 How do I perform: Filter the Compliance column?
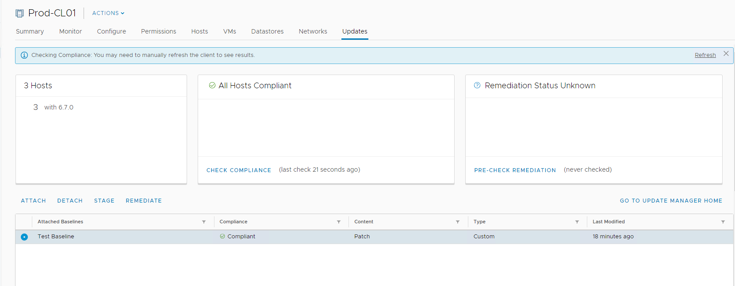click(x=339, y=222)
